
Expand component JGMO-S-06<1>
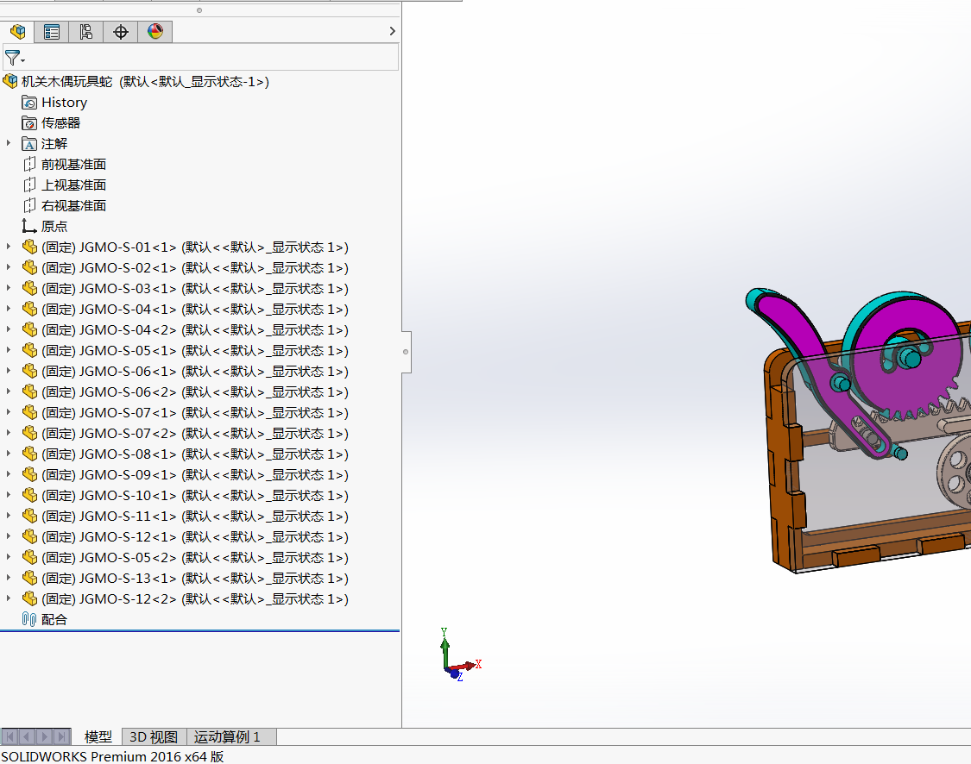pos(8,371)
